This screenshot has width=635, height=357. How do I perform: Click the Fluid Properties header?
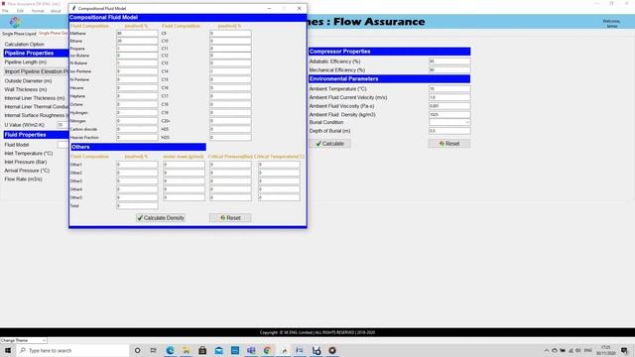[36, 135]
